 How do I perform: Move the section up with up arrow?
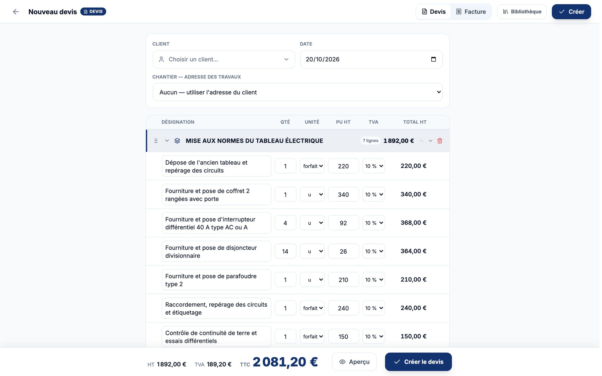pyautogui.click(x=422, y=141)
